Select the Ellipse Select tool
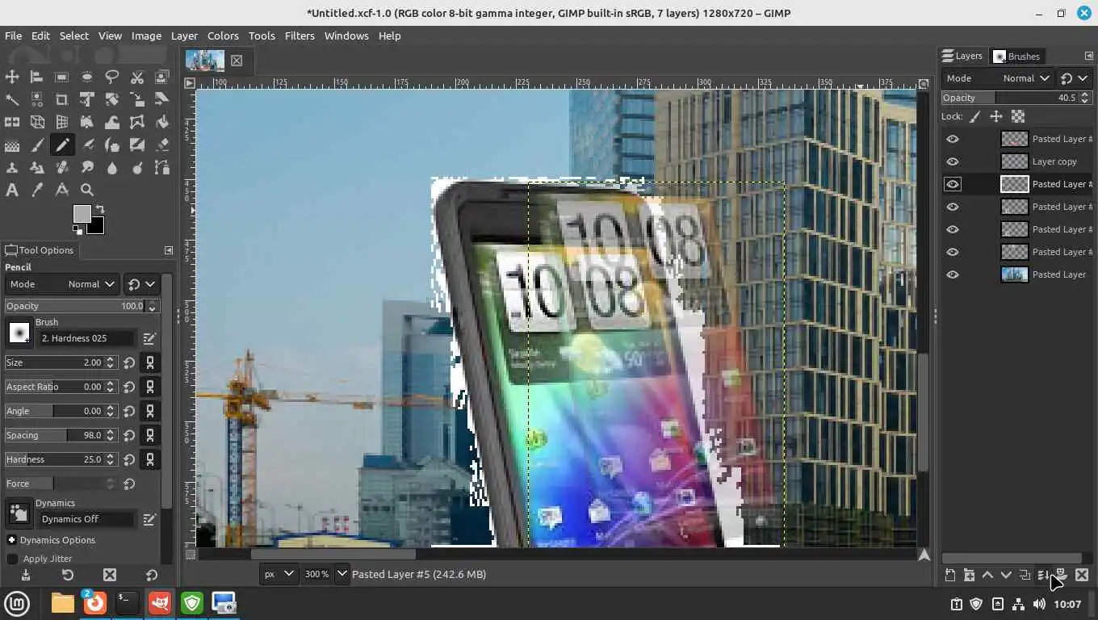Viewport: 1098px width, 620px height. coord(86,77)
